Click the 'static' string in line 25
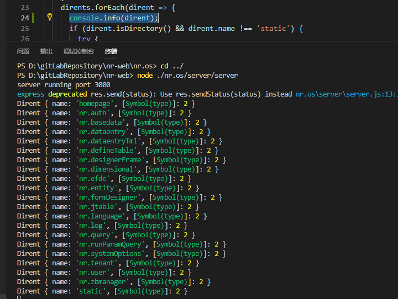This screenshot has width=398, height=299. click(273, 28)
